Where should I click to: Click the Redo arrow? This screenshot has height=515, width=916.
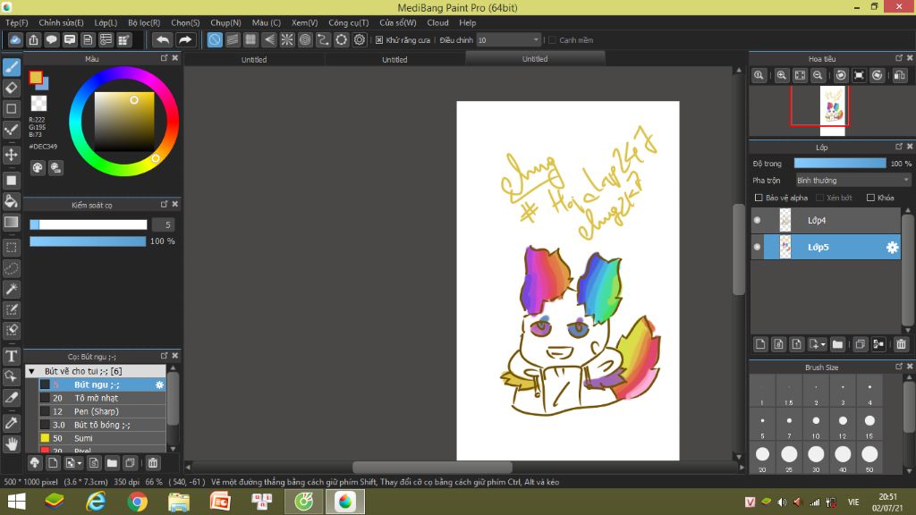185,39
